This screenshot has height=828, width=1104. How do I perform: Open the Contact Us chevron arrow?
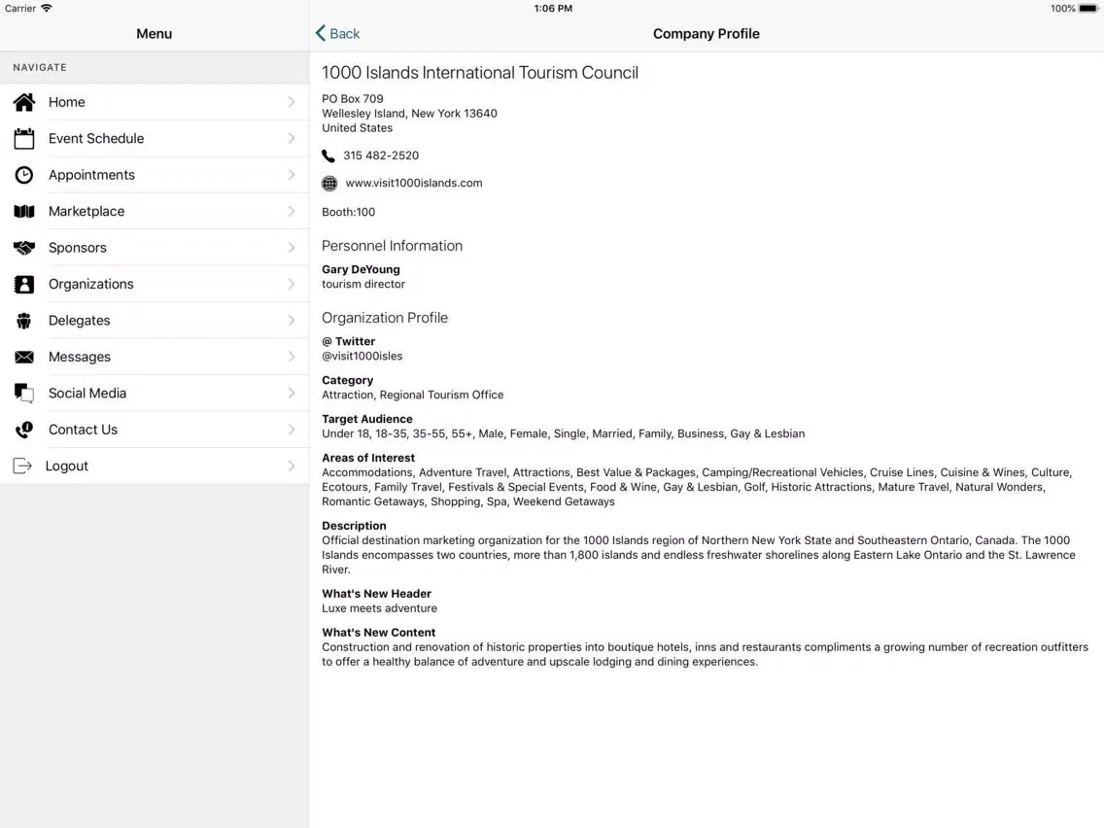pyautogui.click(x=291, y=430)
